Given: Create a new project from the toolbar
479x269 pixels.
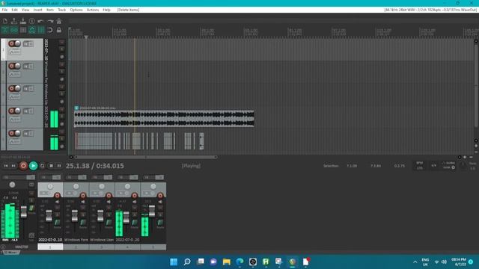Looking at the screenshot, I should 5,21.
